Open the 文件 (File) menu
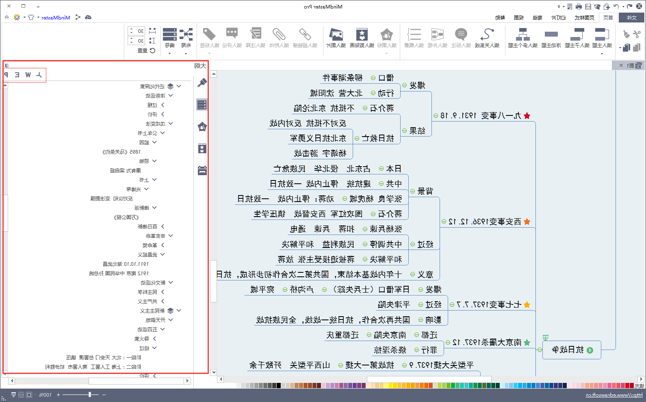Screen dimensions: 646x402 click(631, 17)
